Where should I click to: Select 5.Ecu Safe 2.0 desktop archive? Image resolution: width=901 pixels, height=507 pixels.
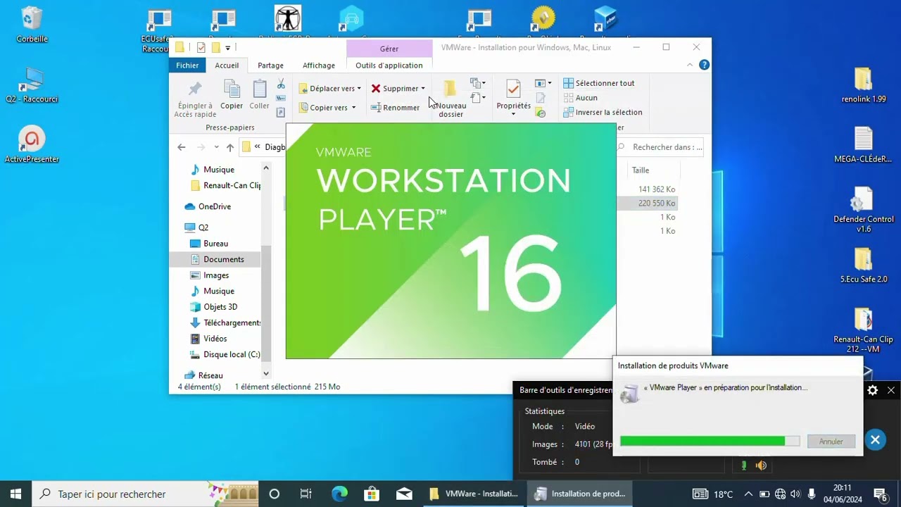point(864,265)
